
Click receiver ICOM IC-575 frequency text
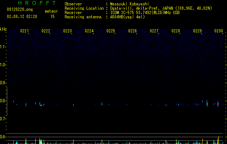click(x=145, y=13)
